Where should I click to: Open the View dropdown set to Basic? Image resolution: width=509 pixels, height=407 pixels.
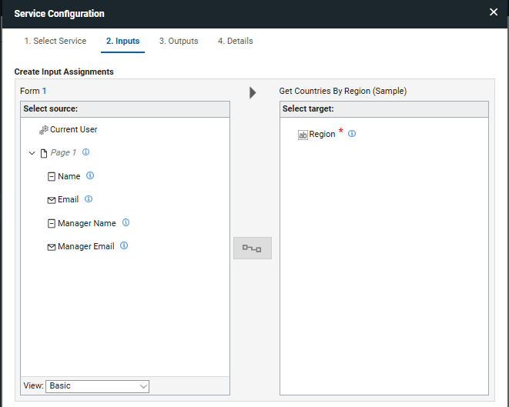(x=98, y=386)
